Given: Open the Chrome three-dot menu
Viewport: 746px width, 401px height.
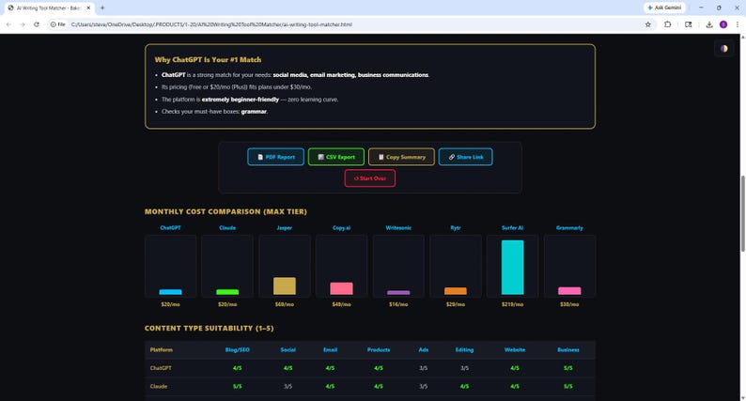Looking at the screenshot, I should [737, 24].
